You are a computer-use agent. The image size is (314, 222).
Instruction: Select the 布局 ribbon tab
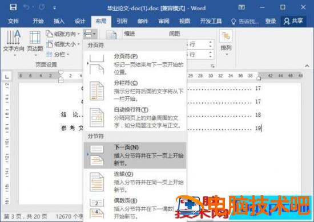(101, 21)
